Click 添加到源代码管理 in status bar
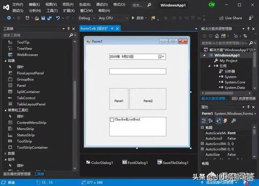259x186 pixels. [x=219, y=182]
